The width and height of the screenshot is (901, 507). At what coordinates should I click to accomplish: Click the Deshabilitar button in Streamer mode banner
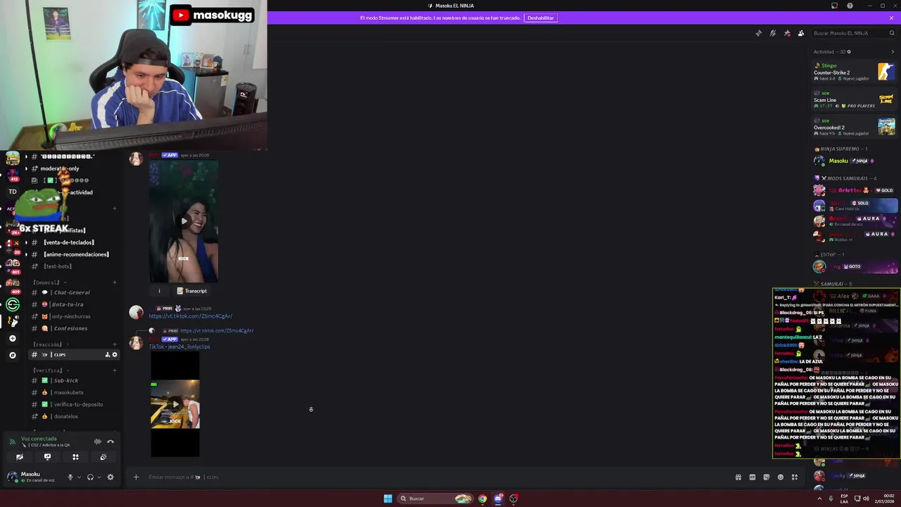click(541, 18)
